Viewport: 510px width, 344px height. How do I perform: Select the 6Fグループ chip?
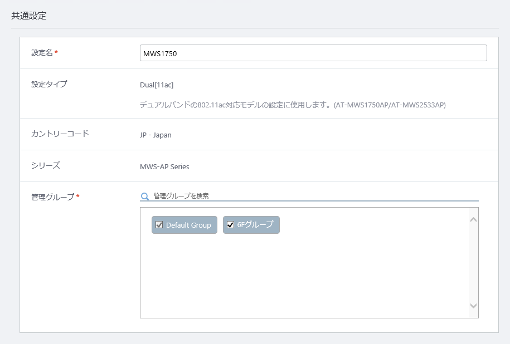(x=251, y=225)
